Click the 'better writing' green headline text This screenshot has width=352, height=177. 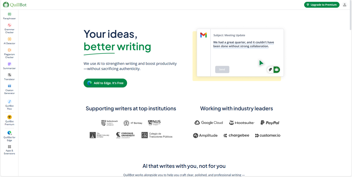click(117, 47)
